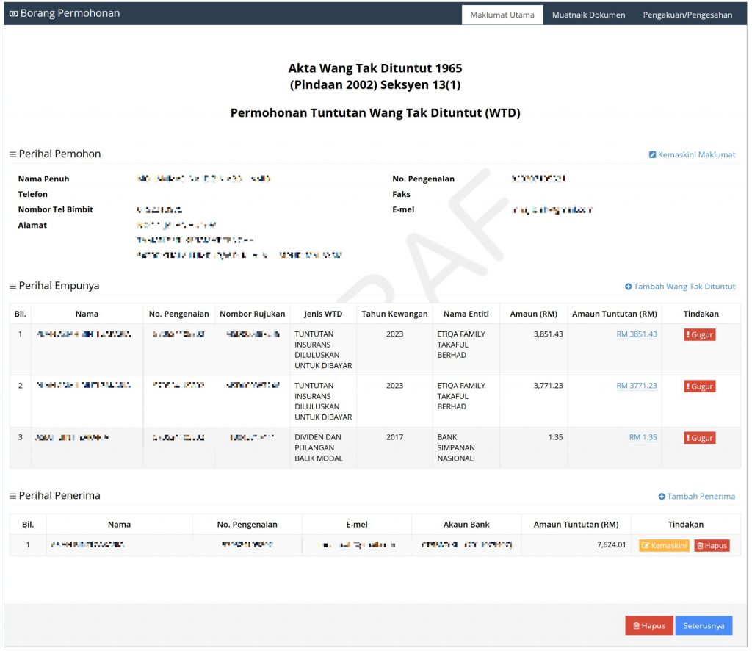Screen dimensions: 752x651
Task: Open the Maklumat Utama tab
Action: 502,15
